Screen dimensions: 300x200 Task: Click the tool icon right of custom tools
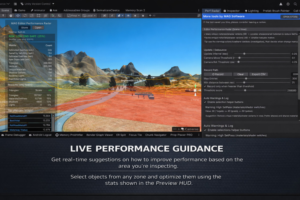tap(59, 15)
